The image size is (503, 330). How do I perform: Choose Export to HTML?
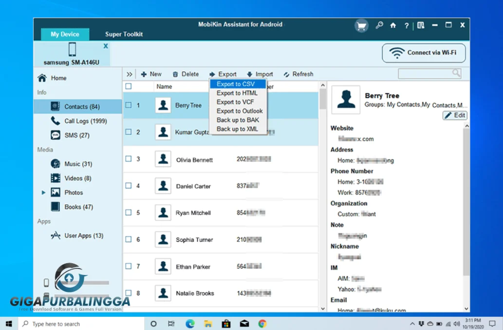[238, 93]
